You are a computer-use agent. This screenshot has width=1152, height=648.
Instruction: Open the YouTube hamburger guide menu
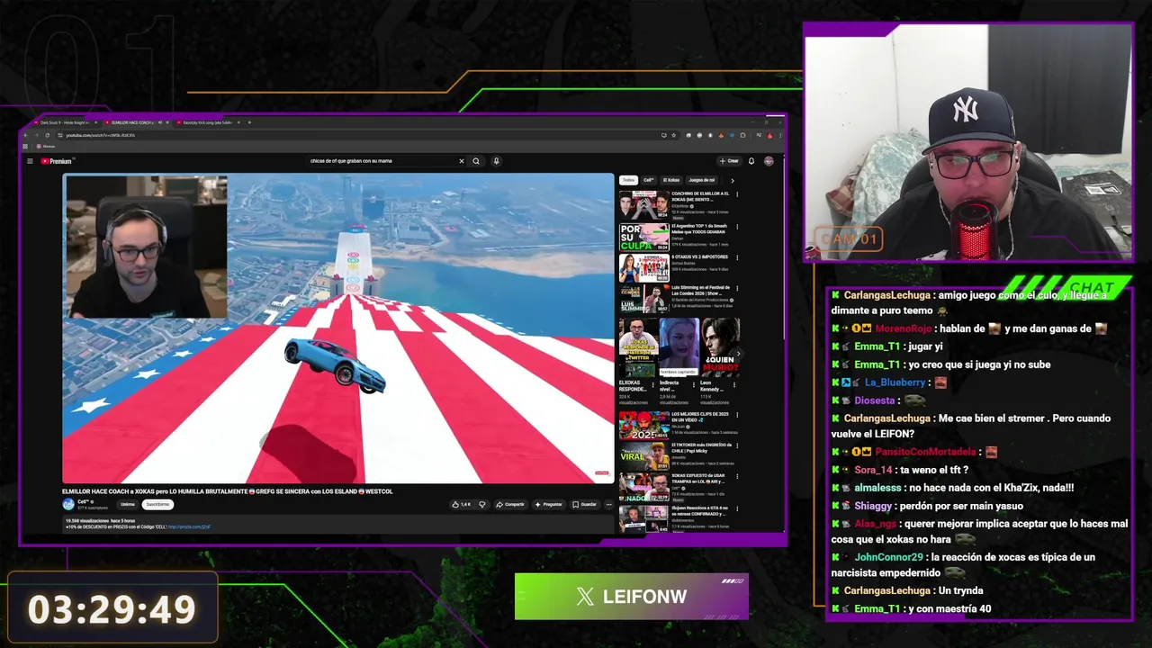[x=30, y=161]
